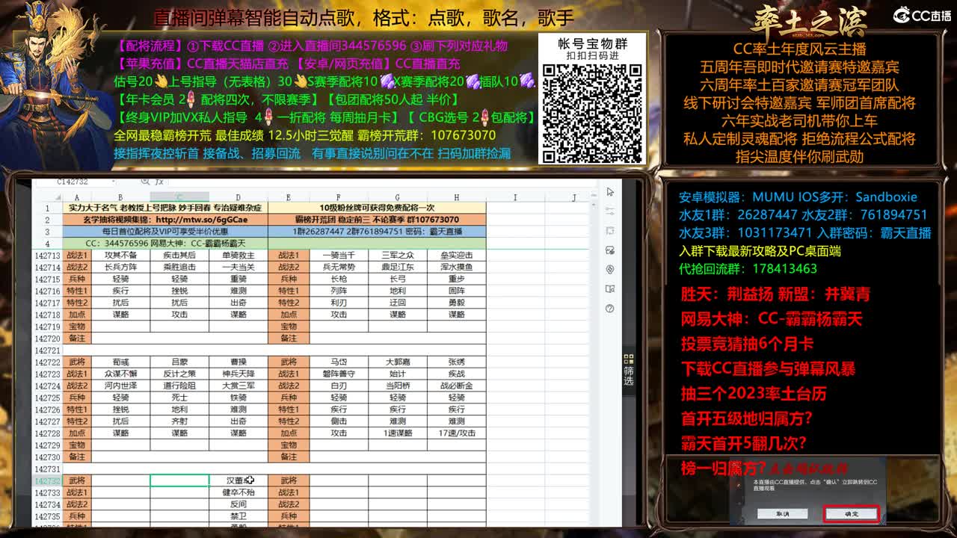Open the annotation pen tool on the sidebar
The image size is (957, 538).
point(609,211)
